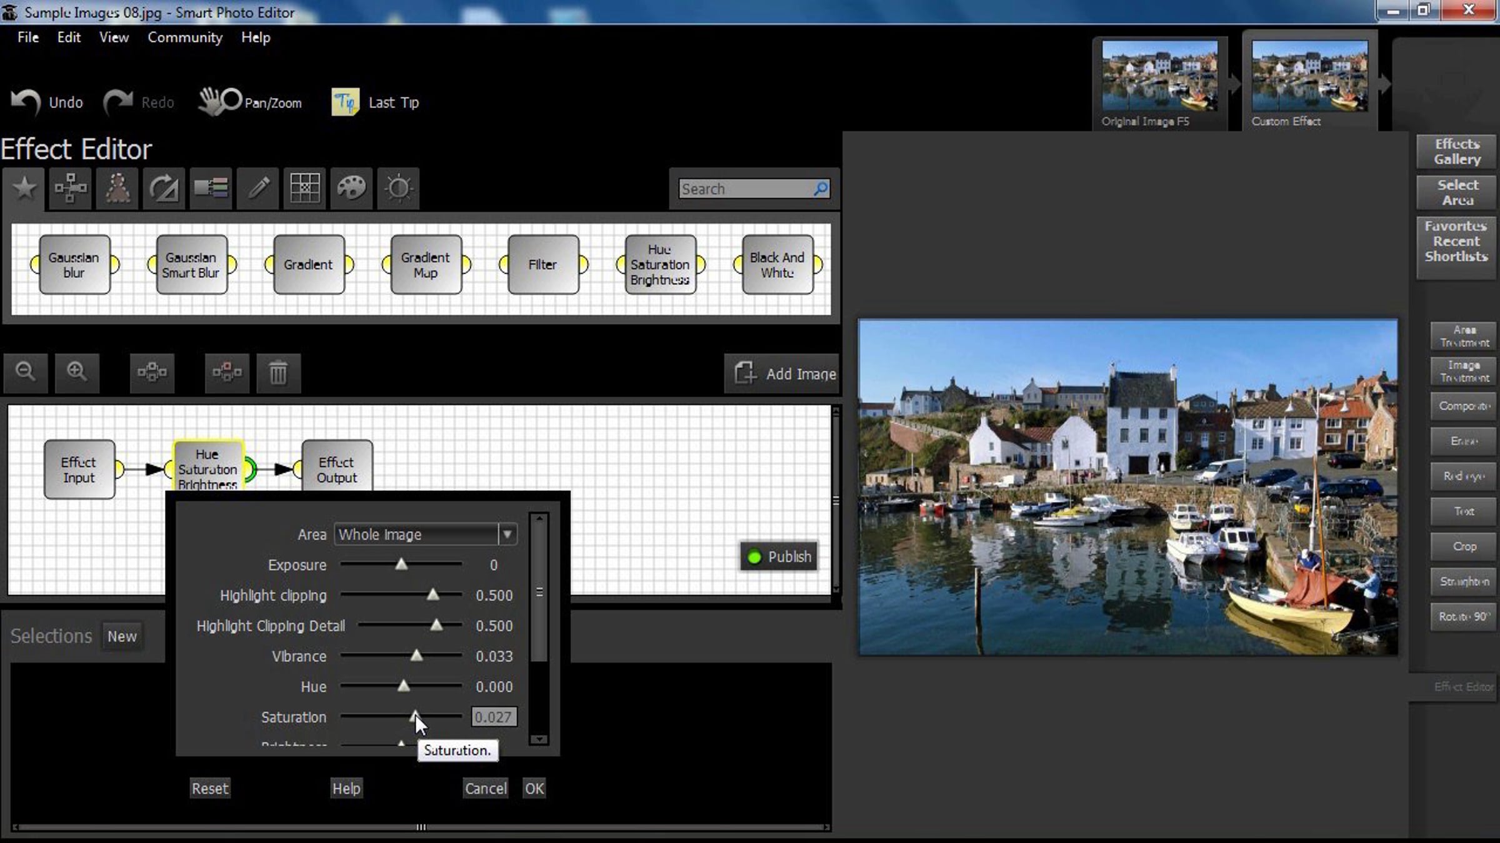The width and height of the screenshot is (1500, 843).
Task: Click the zoom out magnifier icon
Action: point(26,372)
